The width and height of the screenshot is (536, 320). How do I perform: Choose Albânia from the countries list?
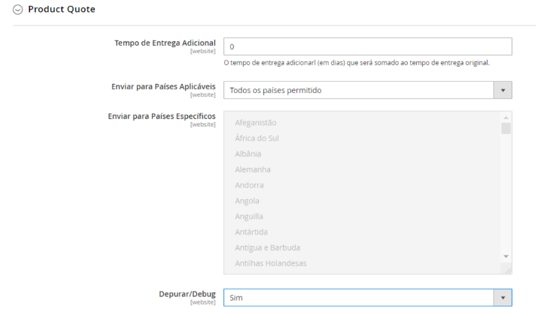pos(248,154)
